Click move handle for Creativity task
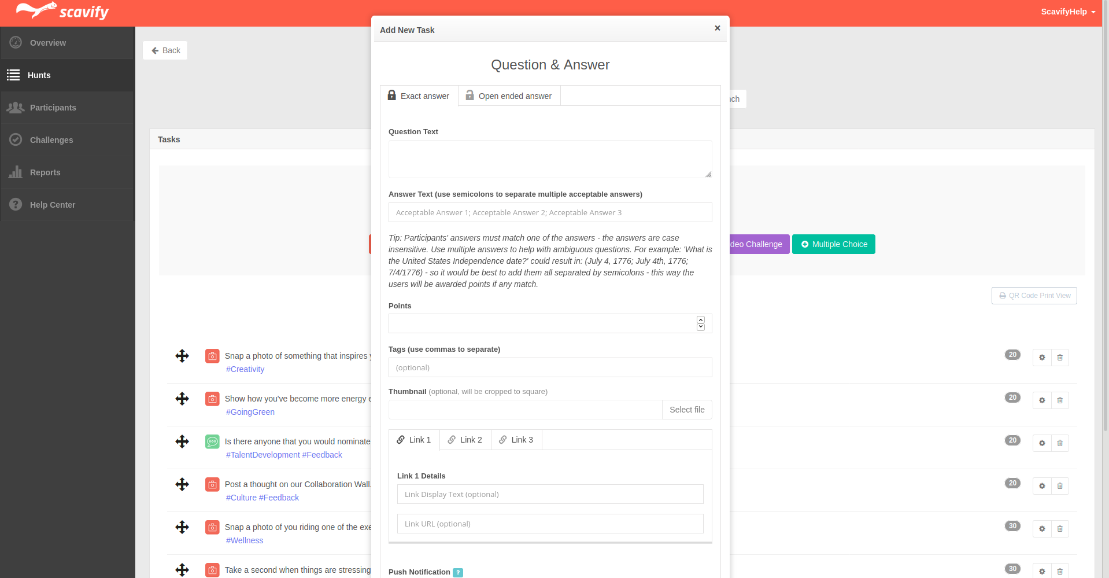The width and height of the screenshot is (1109, 578). [182, 356]
